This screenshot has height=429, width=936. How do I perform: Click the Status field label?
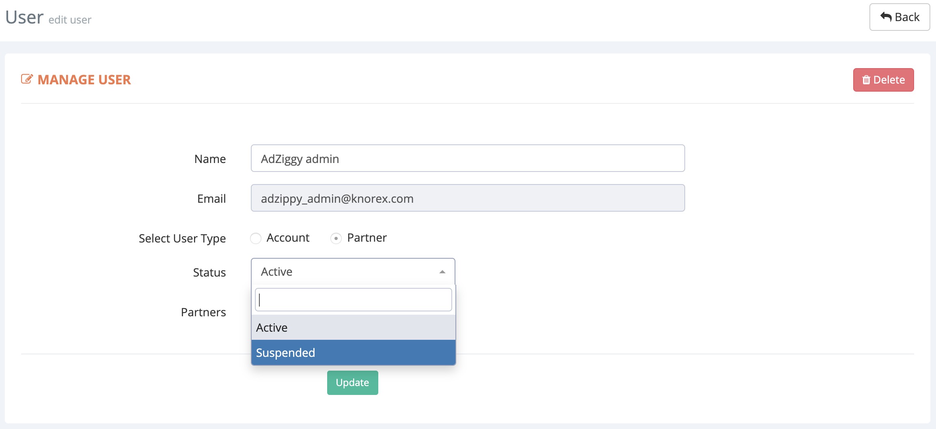point(209,272)
